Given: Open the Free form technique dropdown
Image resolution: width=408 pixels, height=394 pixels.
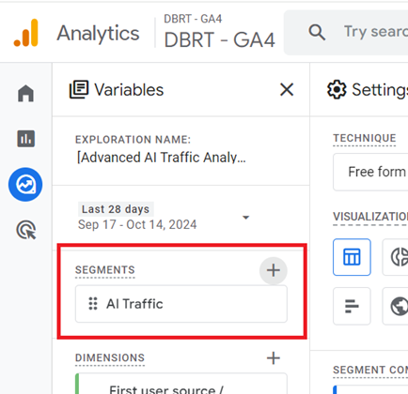Looking at the screenshot, I should 370,172.
